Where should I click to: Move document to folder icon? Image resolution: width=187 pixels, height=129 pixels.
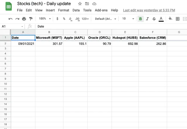pos(87,4)
